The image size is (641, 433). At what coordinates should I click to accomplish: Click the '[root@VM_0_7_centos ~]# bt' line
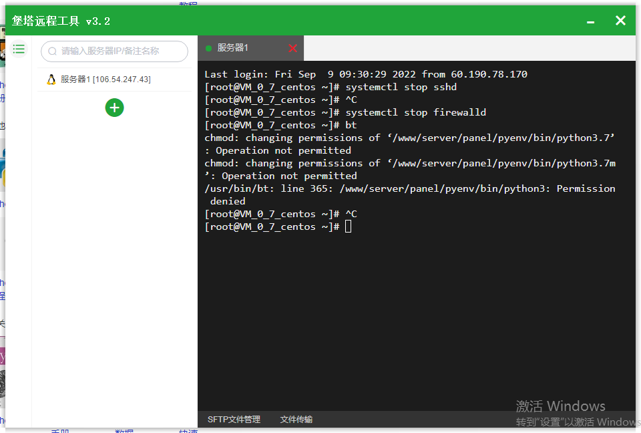[x=280, y=125]
